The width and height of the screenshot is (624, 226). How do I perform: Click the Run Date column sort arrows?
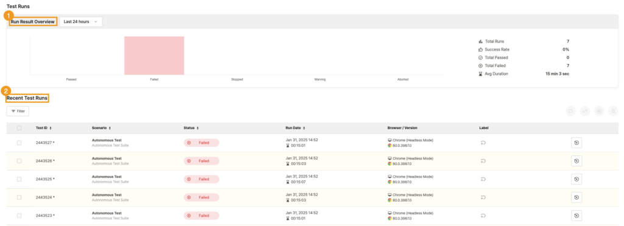tap(303, 128)
